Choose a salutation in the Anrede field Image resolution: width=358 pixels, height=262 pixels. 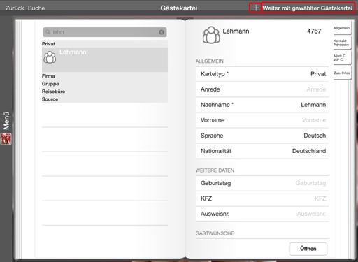coord(262,89)
